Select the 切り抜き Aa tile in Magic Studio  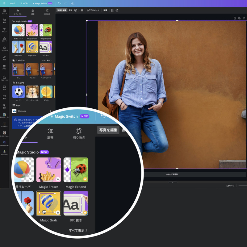tap(46, 47)
